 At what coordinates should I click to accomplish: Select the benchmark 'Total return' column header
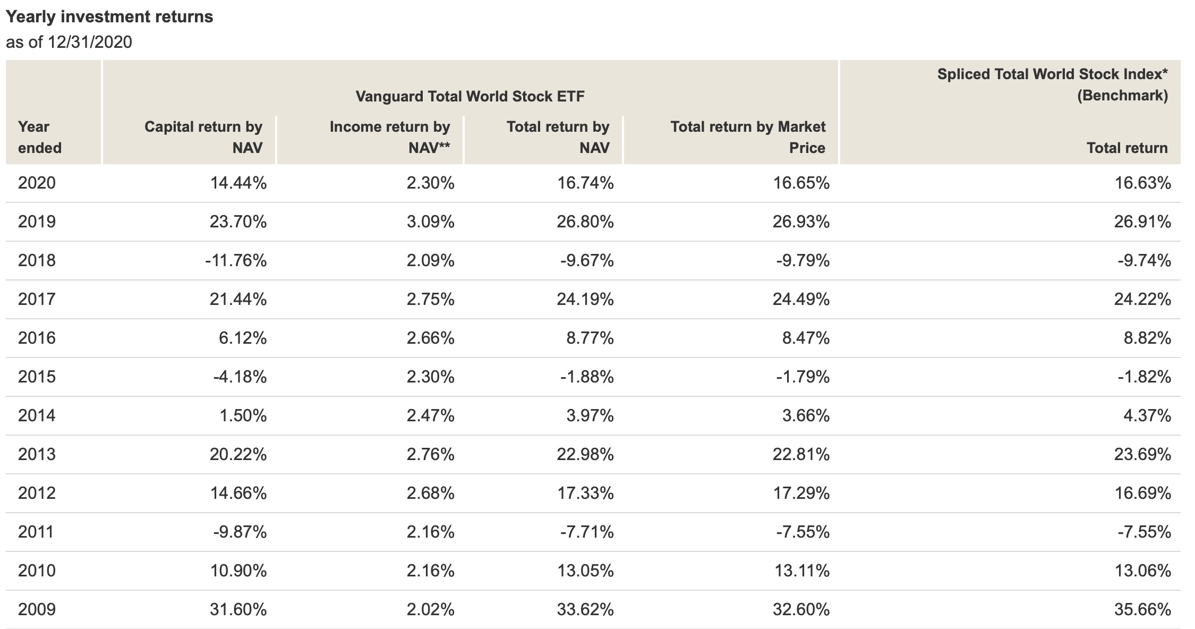(1126, 148)
